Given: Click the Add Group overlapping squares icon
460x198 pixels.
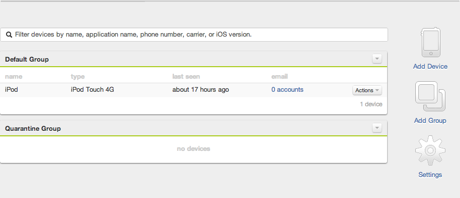Looking at the screenshot, I should [430, 97].
